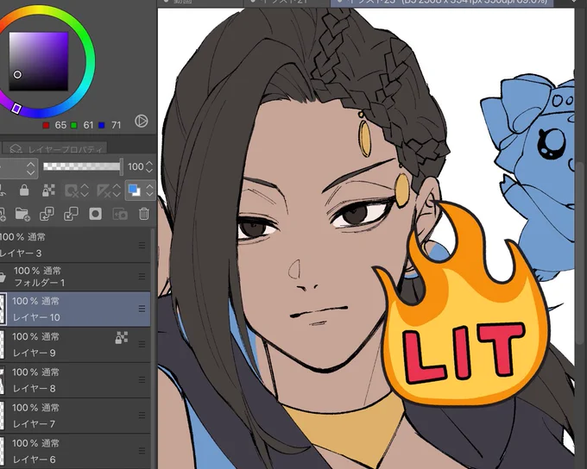Click the opacity value stepper arrows

click(149, 166)
